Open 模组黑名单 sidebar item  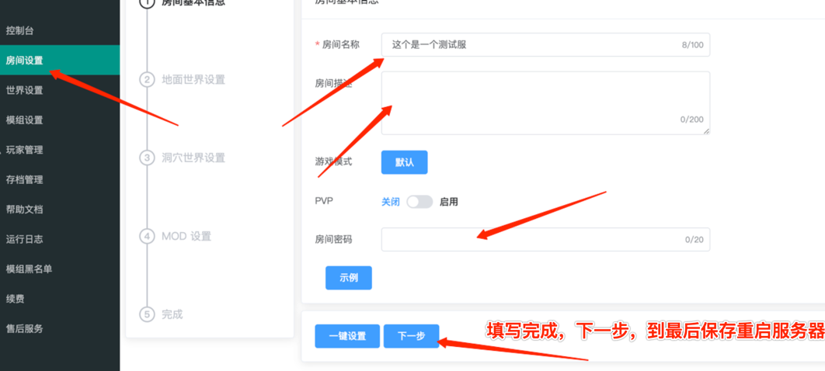point(30,269)
